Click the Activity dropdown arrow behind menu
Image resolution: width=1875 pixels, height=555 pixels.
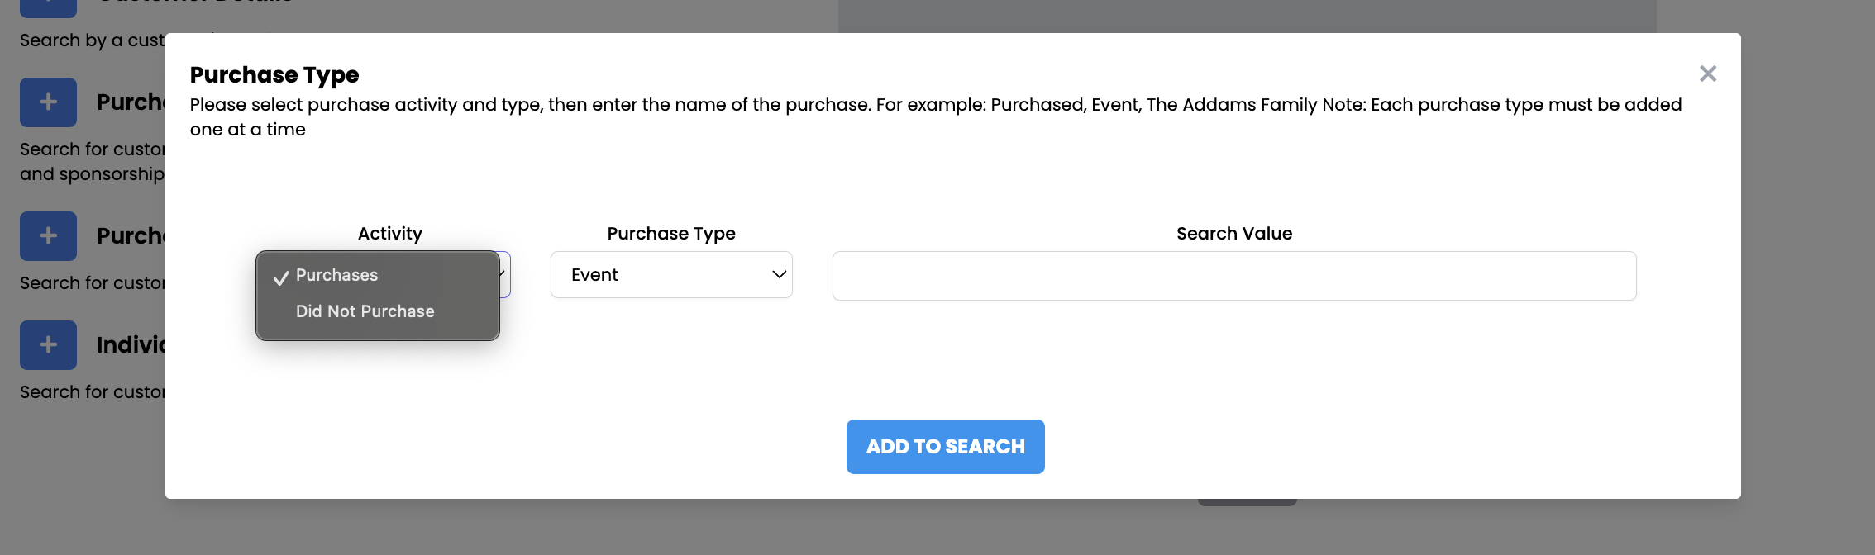(503, 274)
